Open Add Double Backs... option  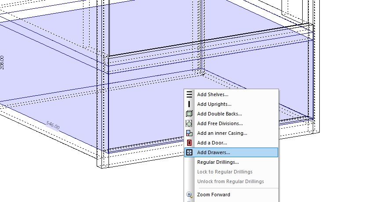click(x=231, y=114)
